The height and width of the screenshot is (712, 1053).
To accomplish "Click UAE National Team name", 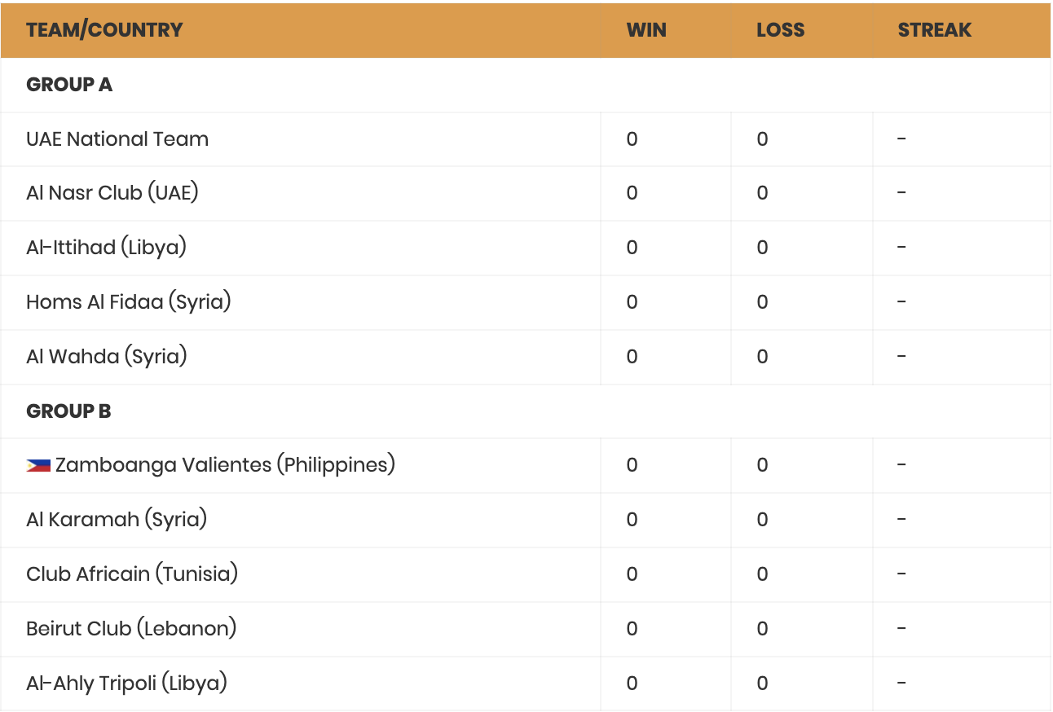I will click(x=117, y=139).
